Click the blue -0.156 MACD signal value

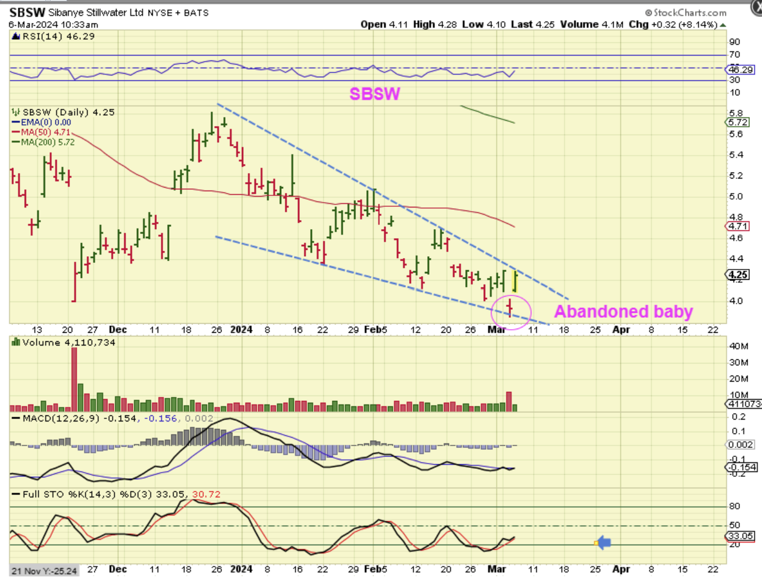point(160,418)
